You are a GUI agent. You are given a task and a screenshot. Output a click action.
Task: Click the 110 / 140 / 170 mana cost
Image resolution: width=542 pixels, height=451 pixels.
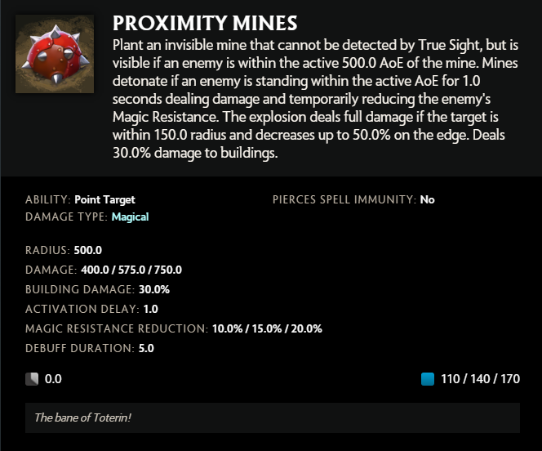[x=480, y=379]
